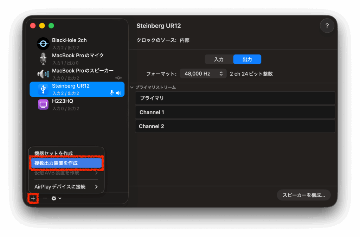Click the 仮想AVB装置を作成 menu item
This screenshot has width=360, height=237.
66,173
